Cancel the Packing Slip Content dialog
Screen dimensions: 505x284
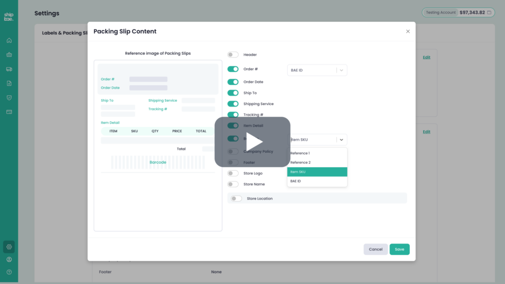click(x=375, y=249)
